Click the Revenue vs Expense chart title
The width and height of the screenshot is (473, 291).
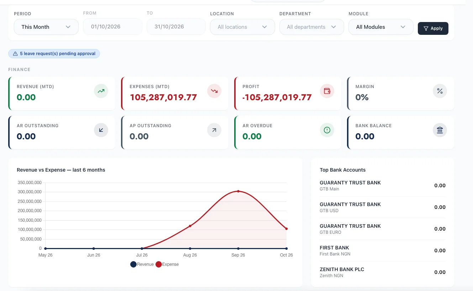(61, 170)
